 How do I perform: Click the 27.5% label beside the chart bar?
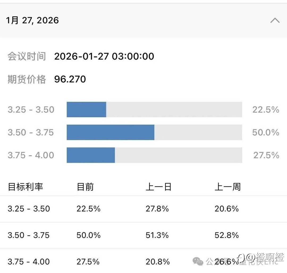[x=266, y=155]
